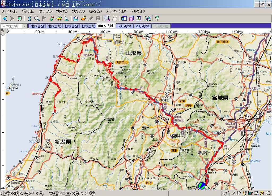Expand the small triangle at ruler start
Viewport: 272px width, 196px height.
point(8,31)
